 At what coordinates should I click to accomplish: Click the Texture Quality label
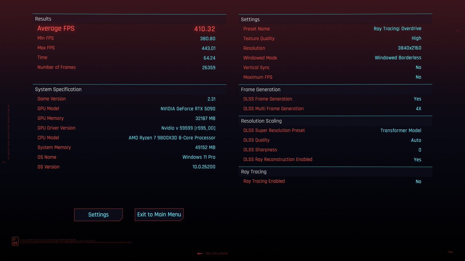259,39
